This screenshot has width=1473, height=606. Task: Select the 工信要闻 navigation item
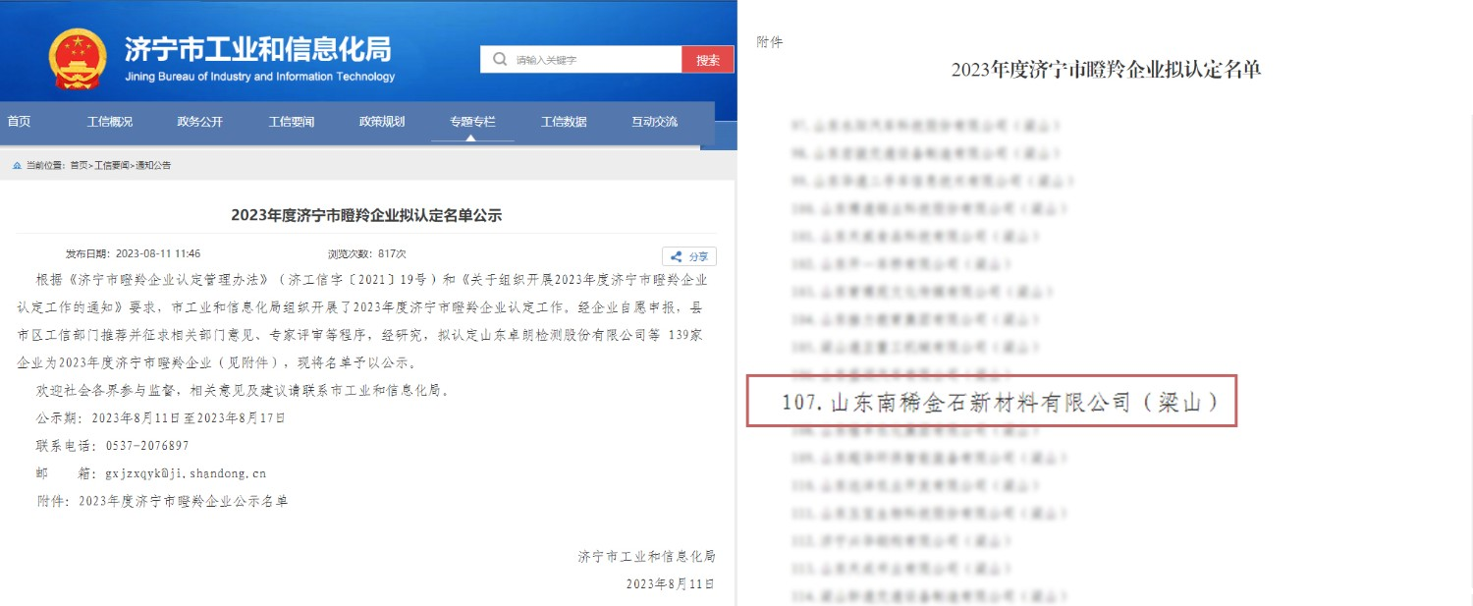pos(291,122)
